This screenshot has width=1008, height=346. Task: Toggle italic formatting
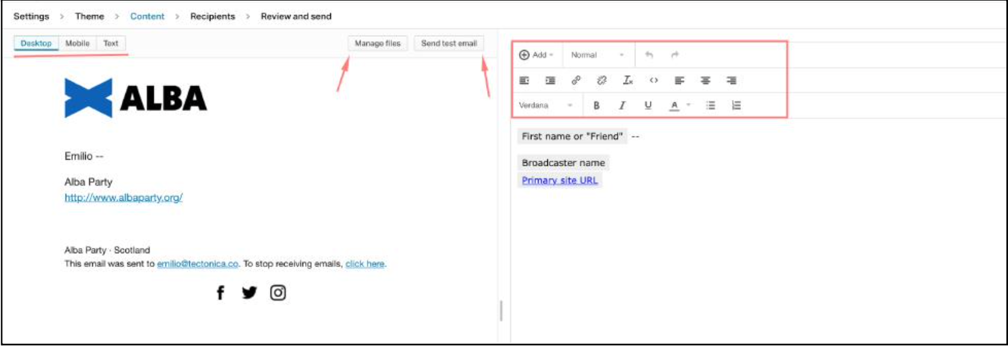pyautogui.click(x=622, y=105)
